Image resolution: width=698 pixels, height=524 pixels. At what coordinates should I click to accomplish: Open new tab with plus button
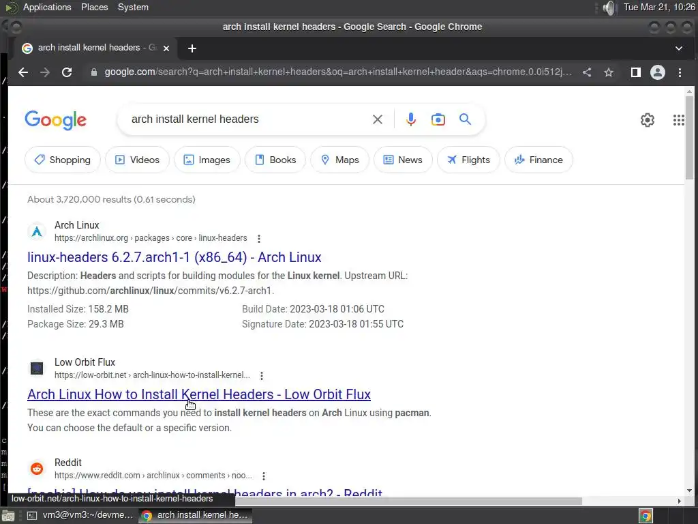[192, 48]
